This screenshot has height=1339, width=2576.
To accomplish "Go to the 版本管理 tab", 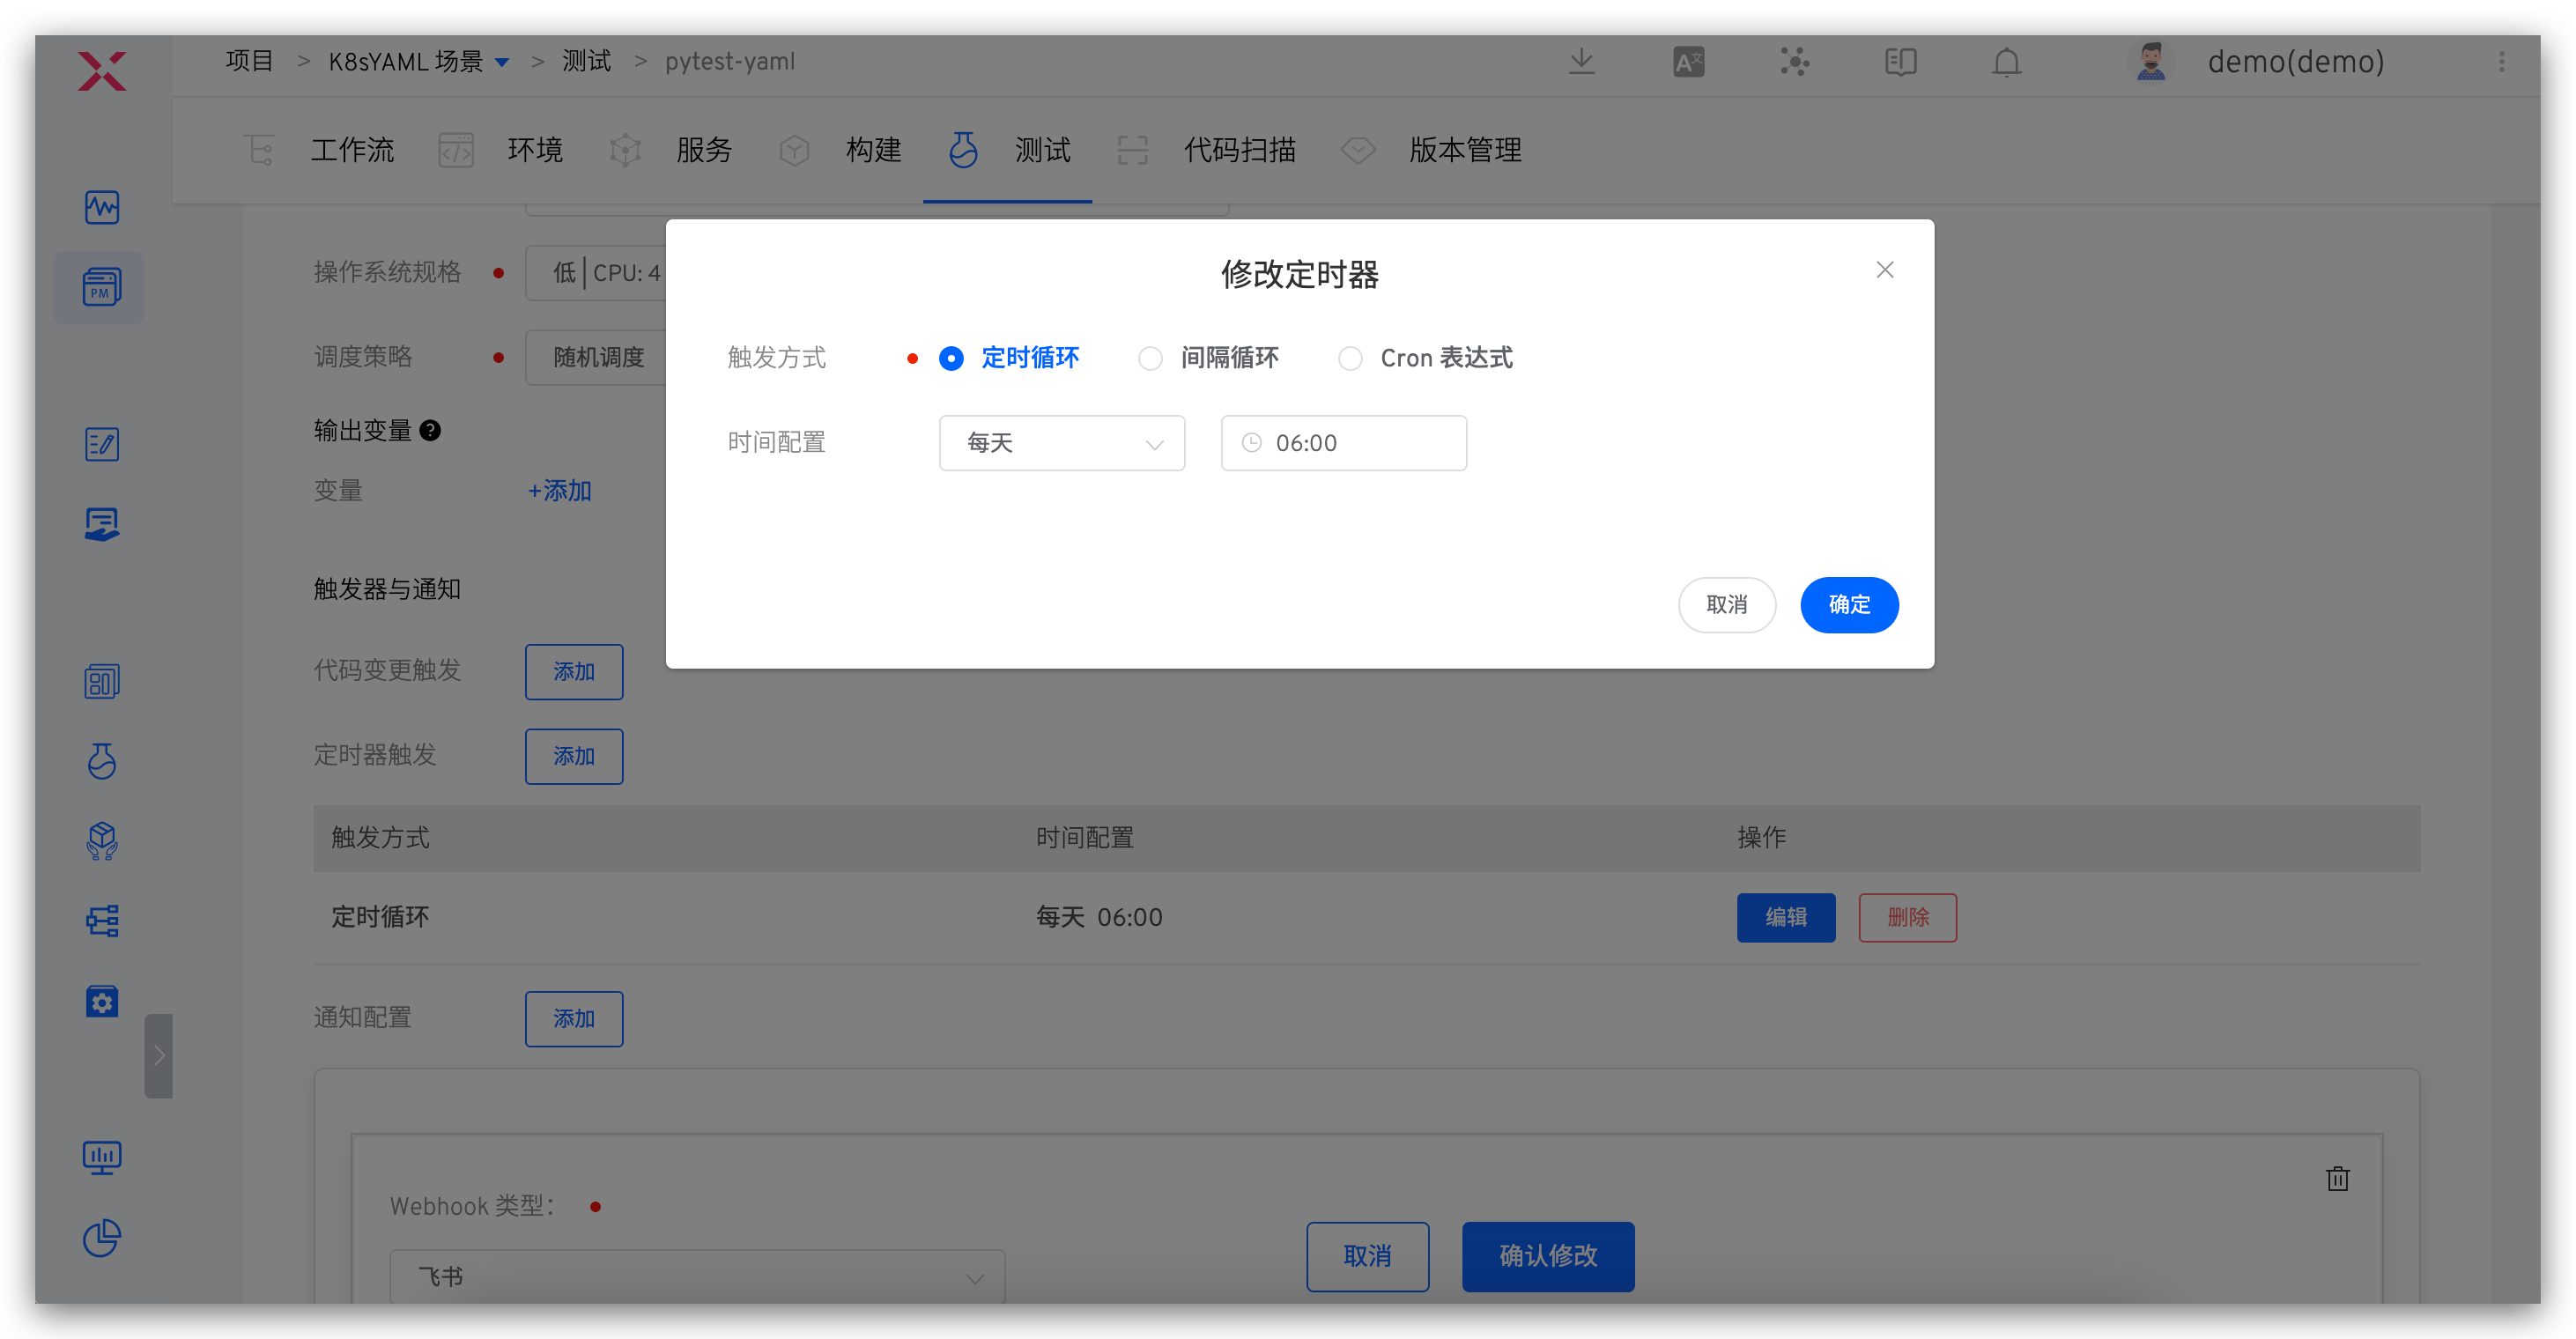I will click(x=1464, y=150).
